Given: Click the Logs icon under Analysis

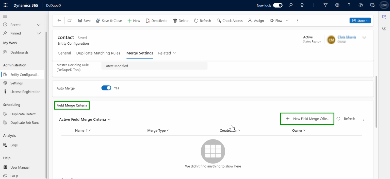Looking at the screenshot, I should (x=6, y=145).
